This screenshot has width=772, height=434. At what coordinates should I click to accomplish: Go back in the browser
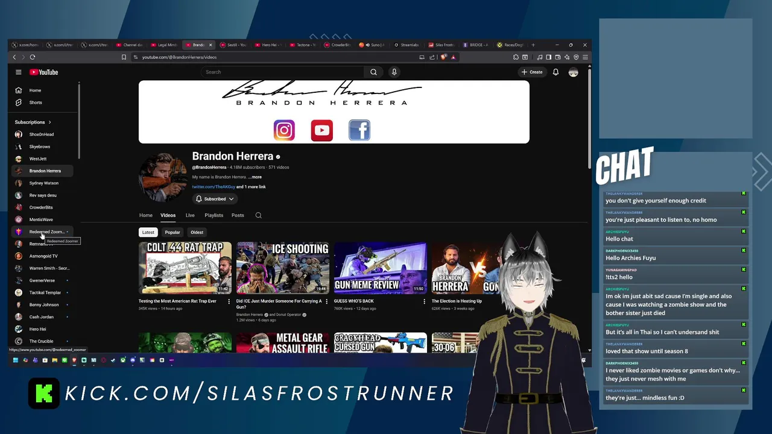[x=14, y=57]
